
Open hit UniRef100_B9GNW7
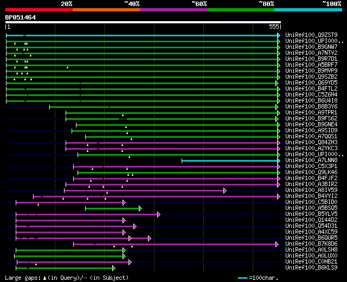(x=311, y=47)
